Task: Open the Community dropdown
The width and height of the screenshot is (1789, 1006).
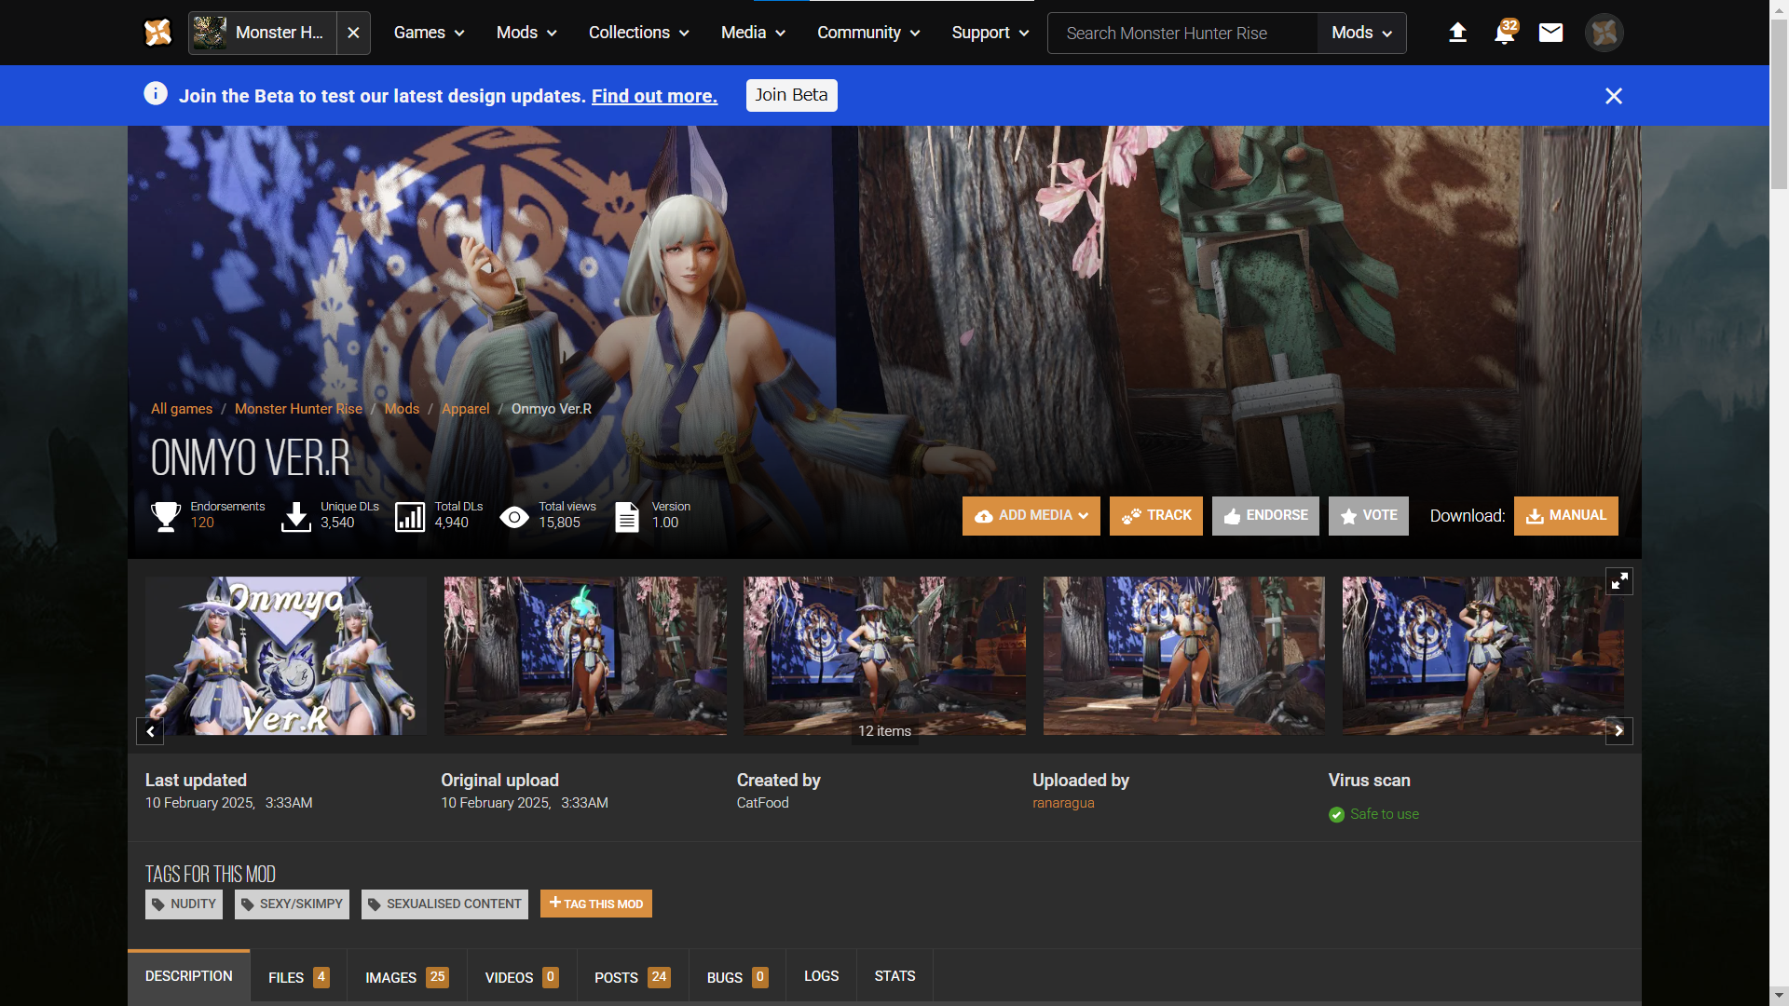Action: point(868,33)
